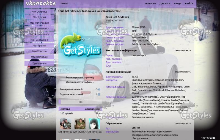Open the second friend's avatar in camouflage
The height and width of the screenshot is (140, 220).
point(80,124)
